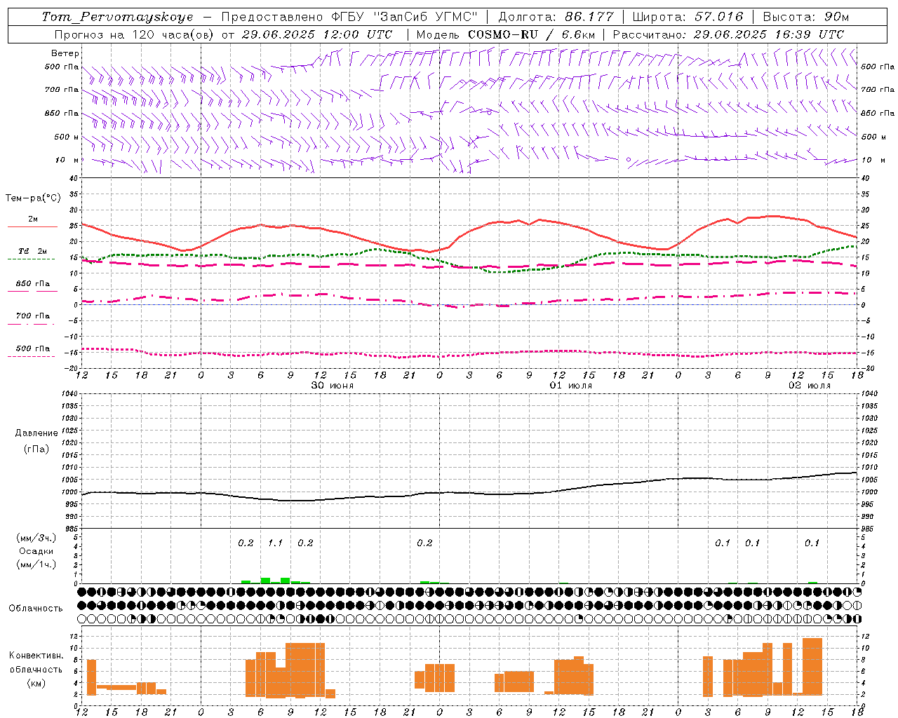Click the '02 июля' date label
This screenshot has width=898, height=718.
pyautogui.click(x=810, y=386)
